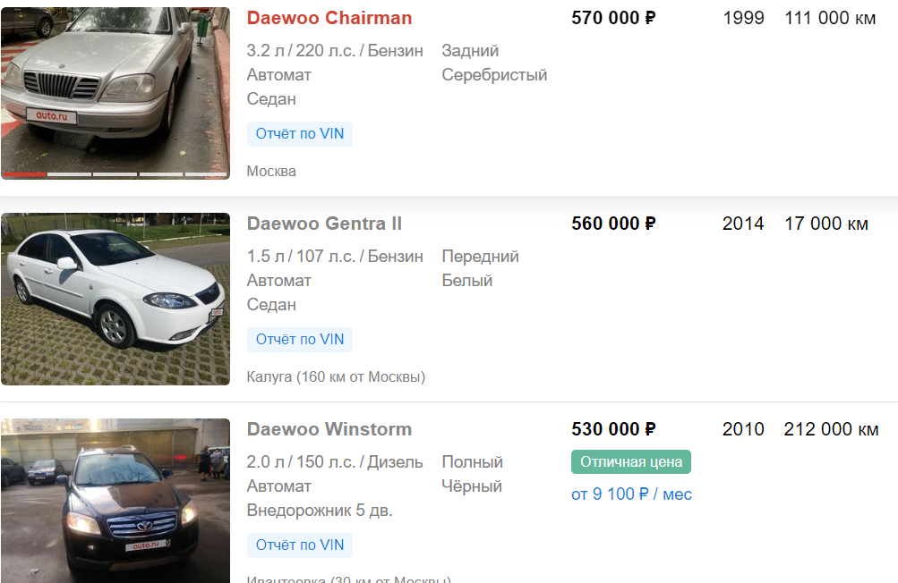Viewport: 898px width, 583px height.
Task: Click the 212 000 км mileage value
Action: pyautogui.click(x=831, y=429)
